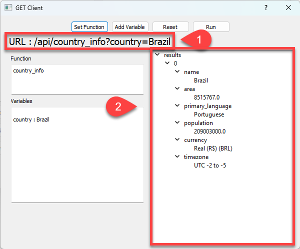
Task: Click the results label in tree
Action: click(172, 55)
